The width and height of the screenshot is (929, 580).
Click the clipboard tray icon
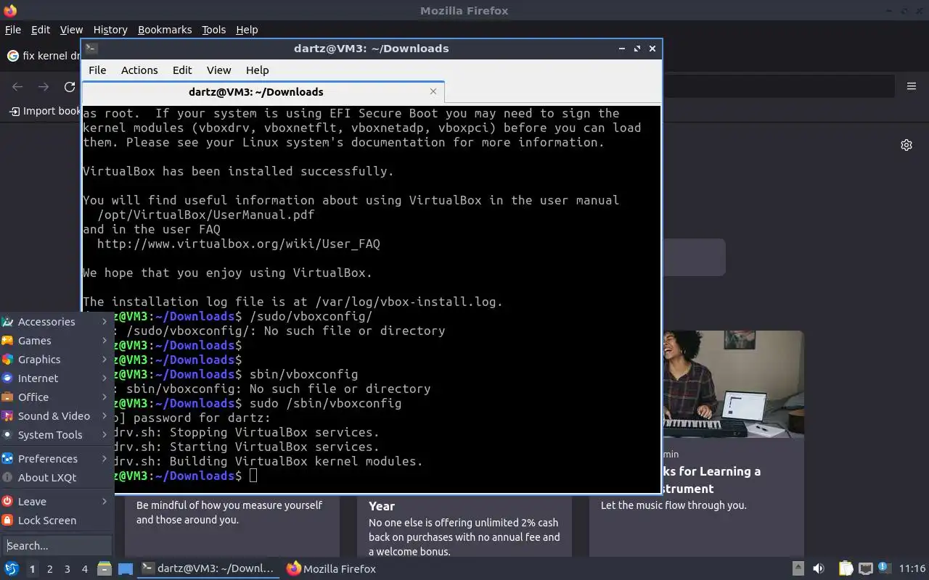tap(846, 569)
